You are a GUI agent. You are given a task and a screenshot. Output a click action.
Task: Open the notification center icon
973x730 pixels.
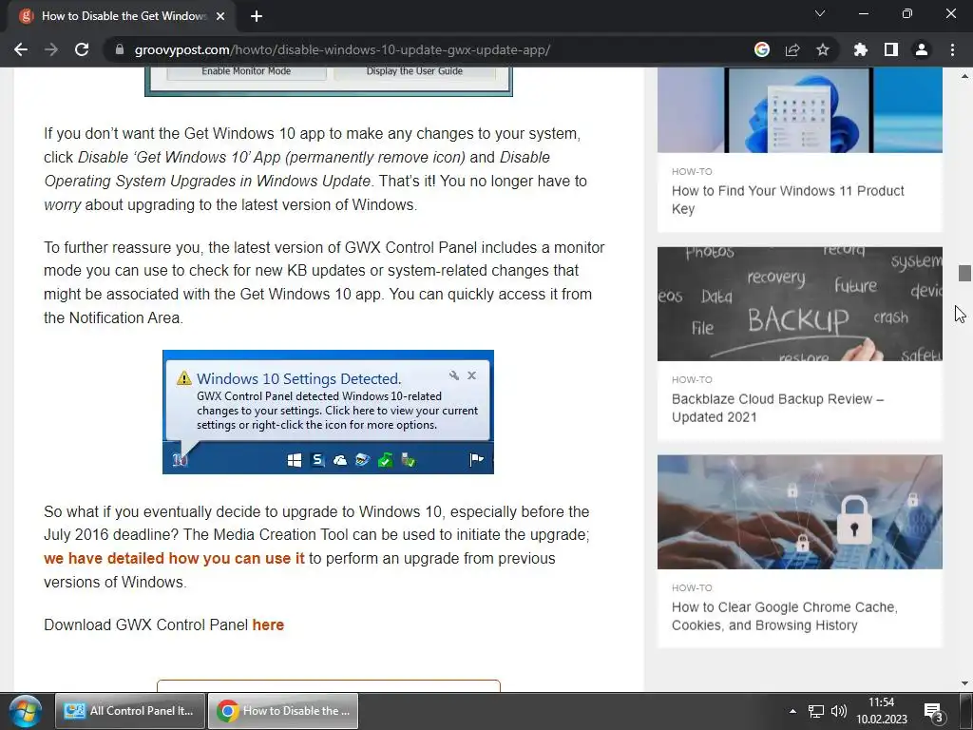(x=934, y=713)
